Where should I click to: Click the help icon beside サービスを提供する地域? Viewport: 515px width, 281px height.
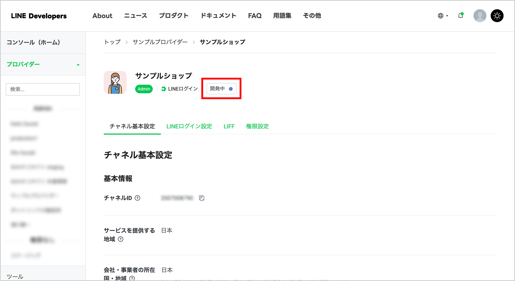(x=121, y=240)
